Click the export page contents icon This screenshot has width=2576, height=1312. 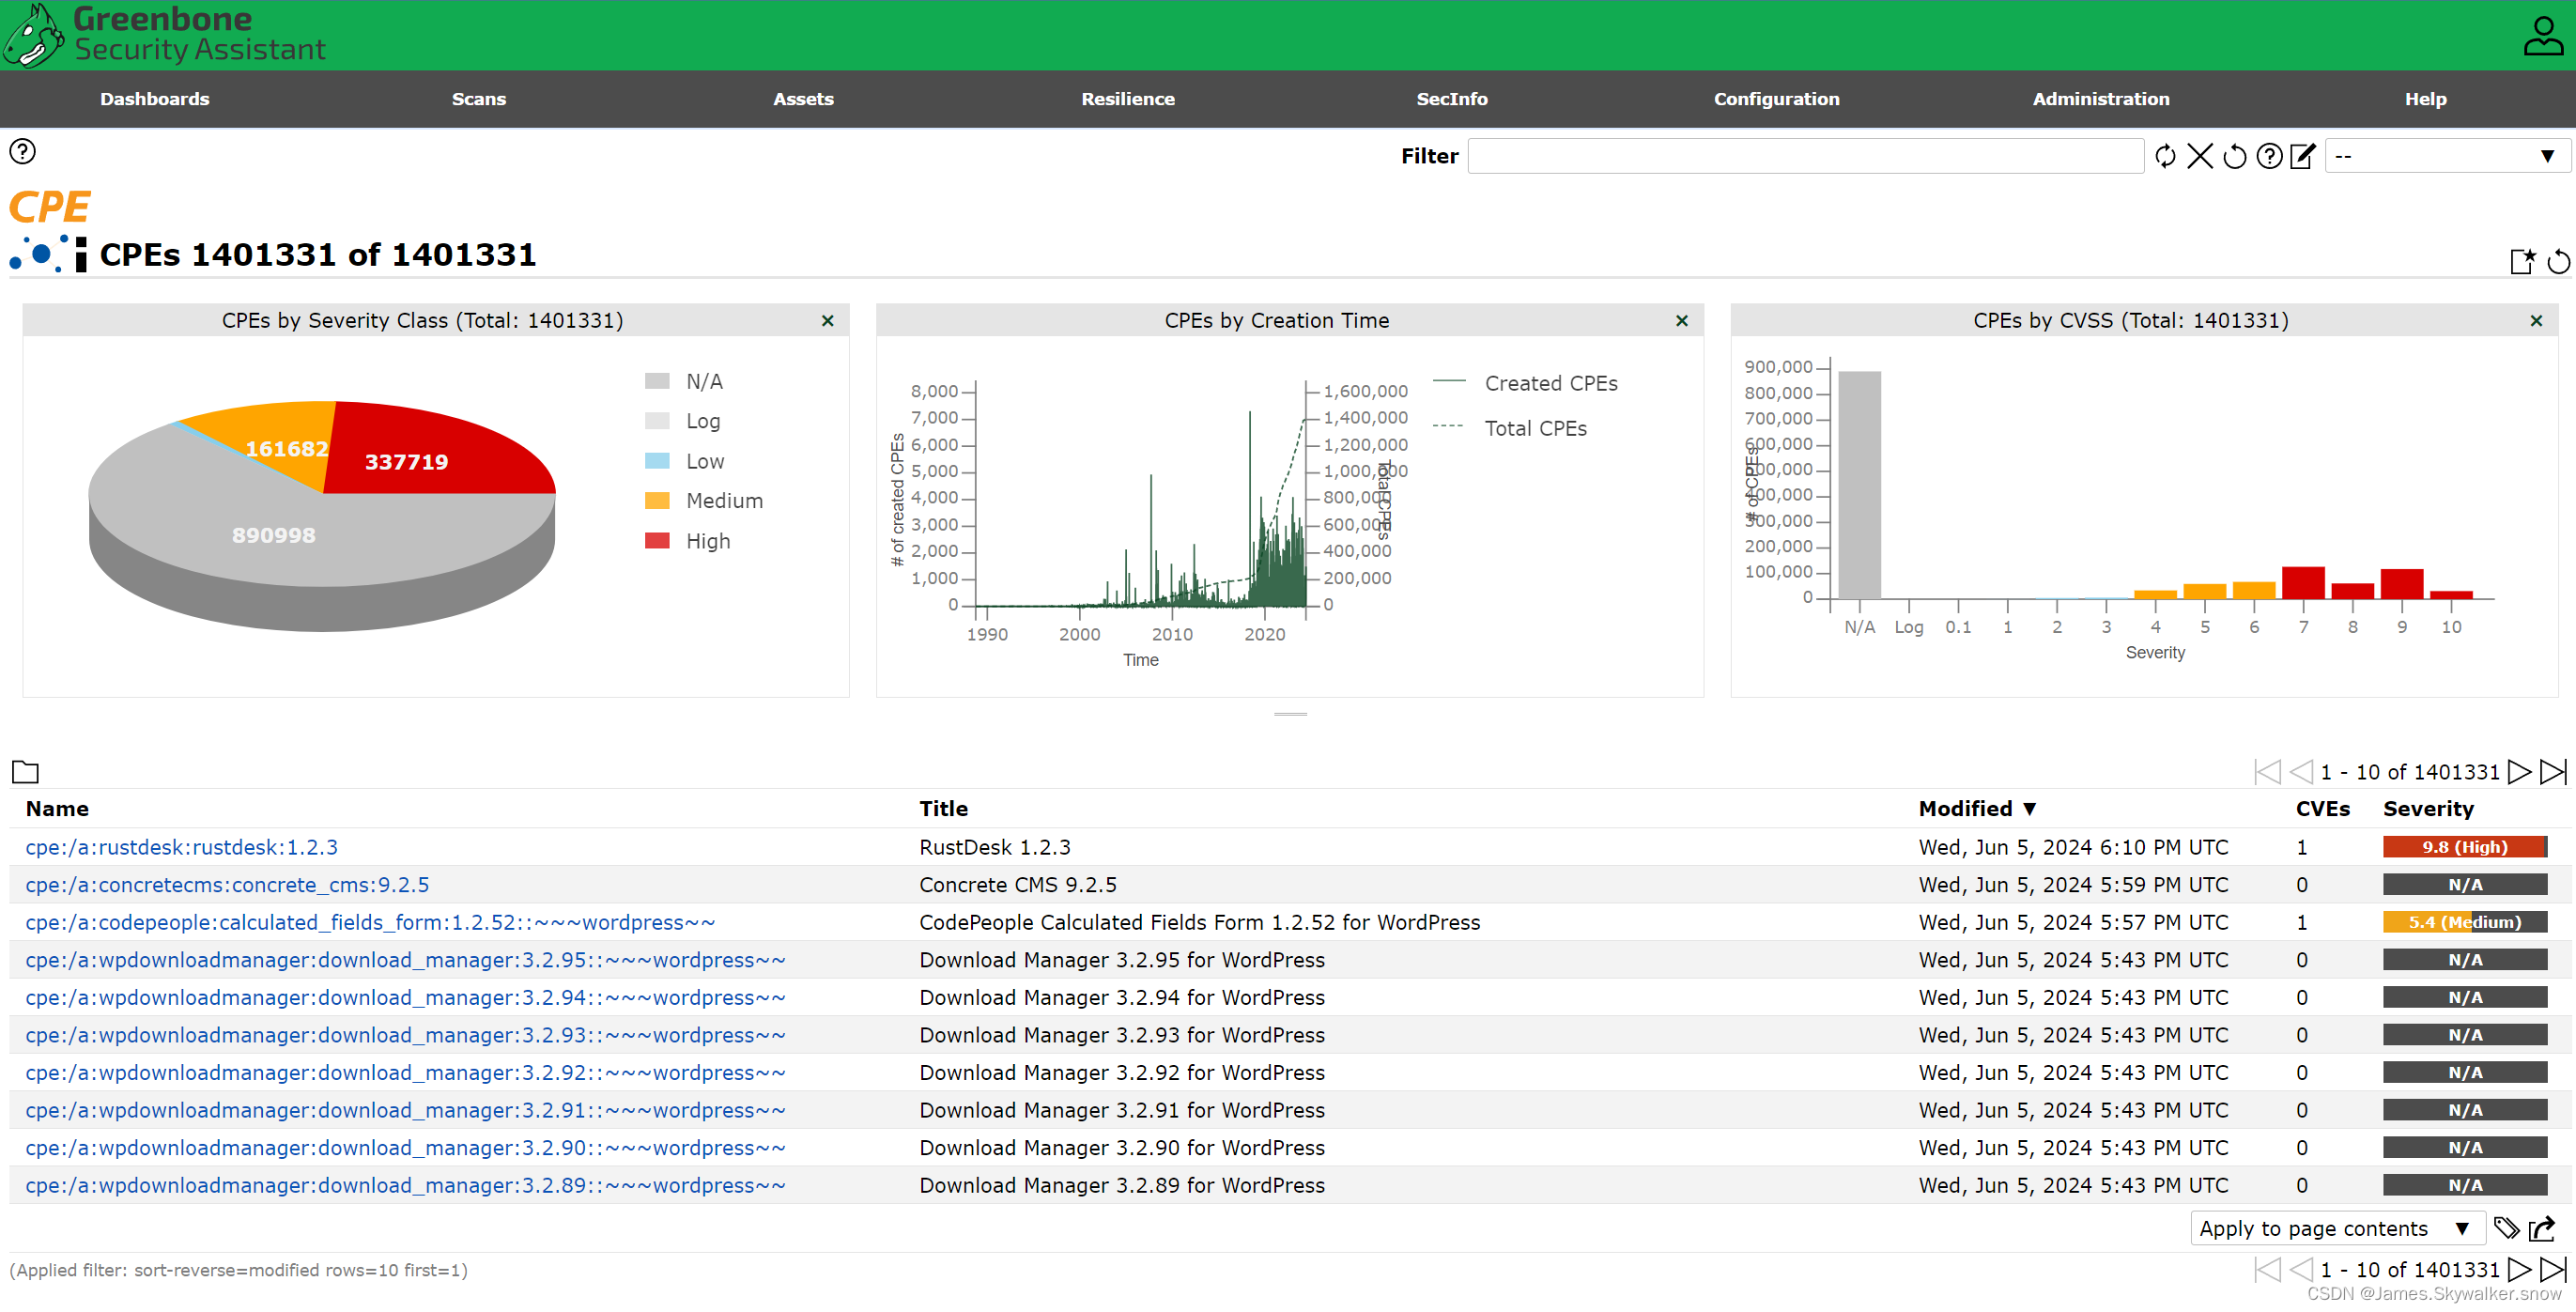click(2542, 1228)
